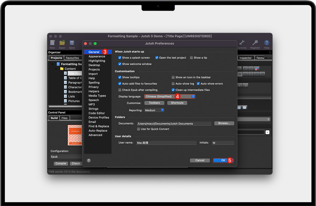Open Help via the question mark toolbar icon

266,43
